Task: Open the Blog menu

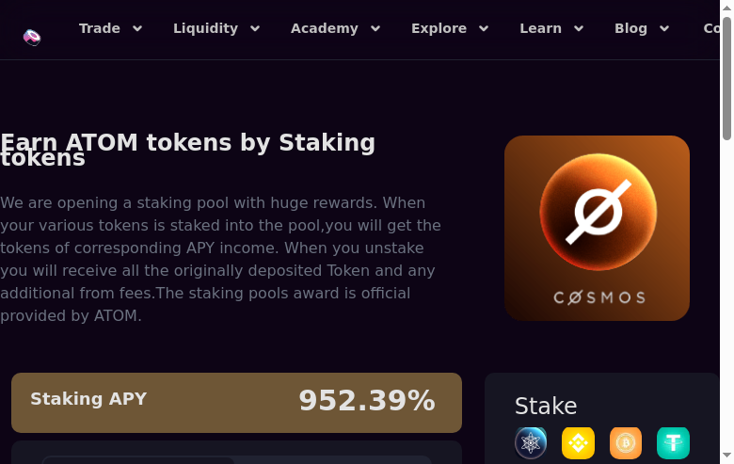Action: (630, 28)
